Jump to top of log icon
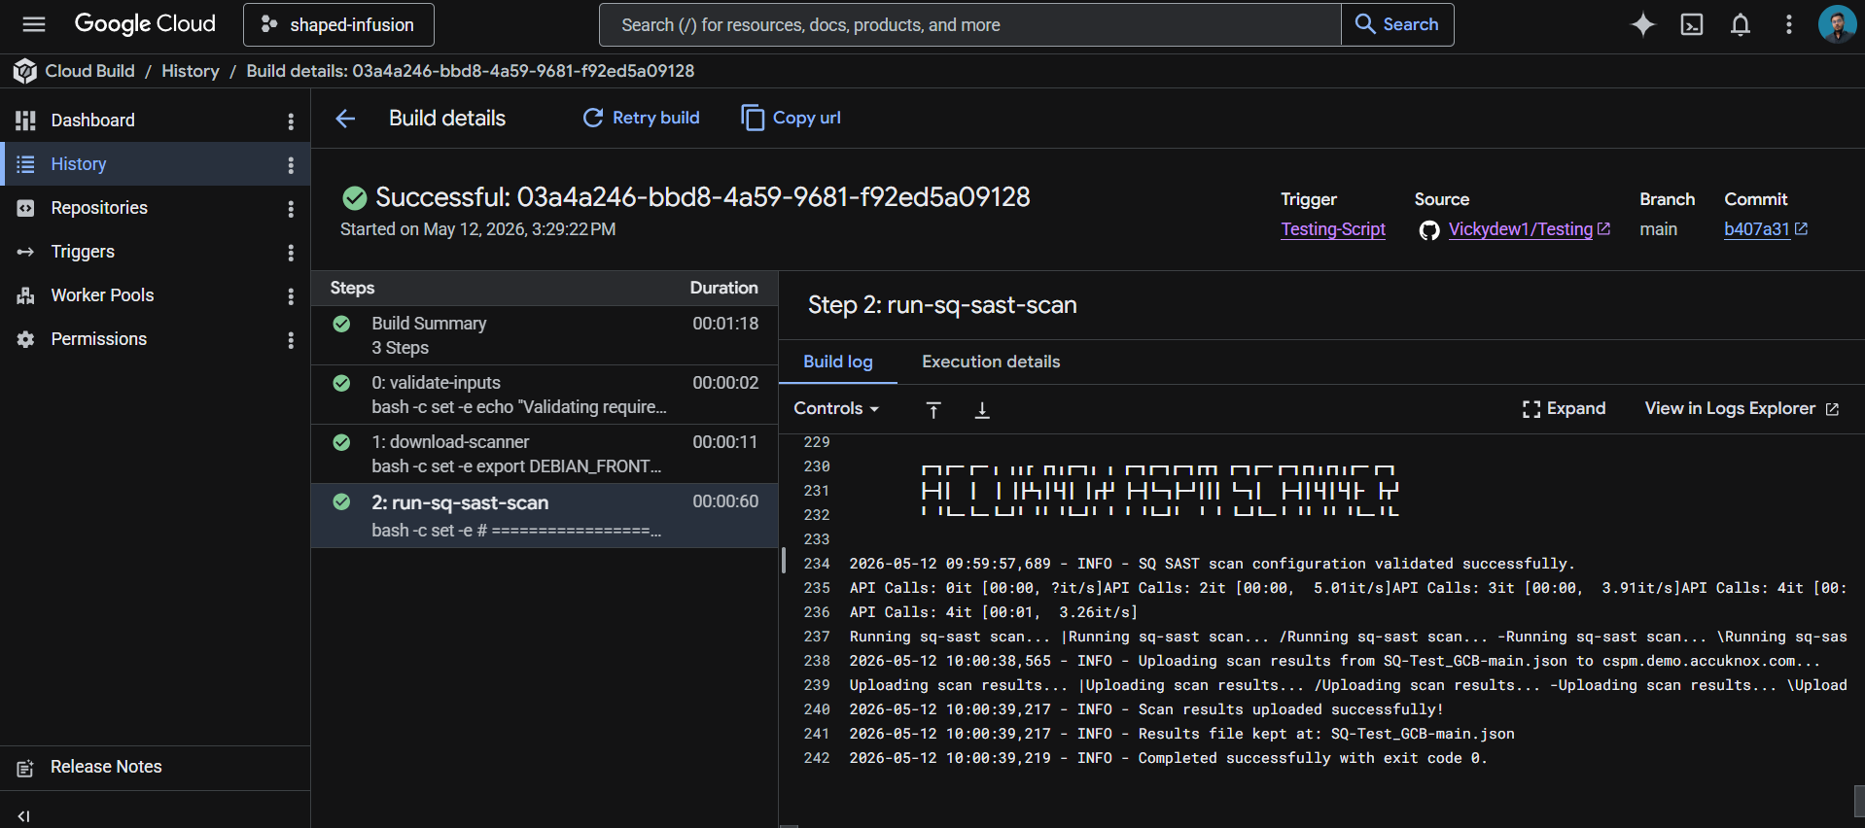Viewport: 1865px width, 828px height. (x=933, y=410)
